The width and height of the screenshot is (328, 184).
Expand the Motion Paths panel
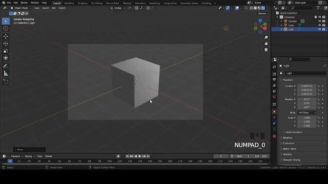(290, 149)
